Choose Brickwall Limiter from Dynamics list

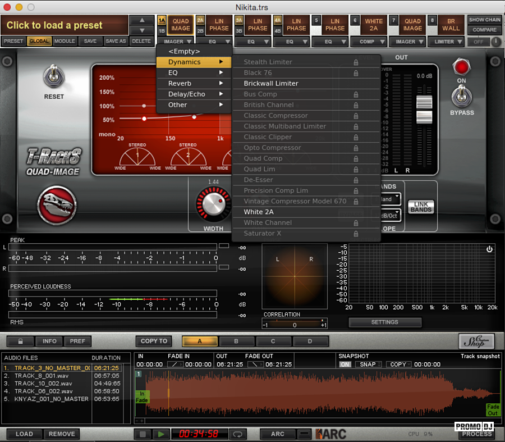point(306,83)
